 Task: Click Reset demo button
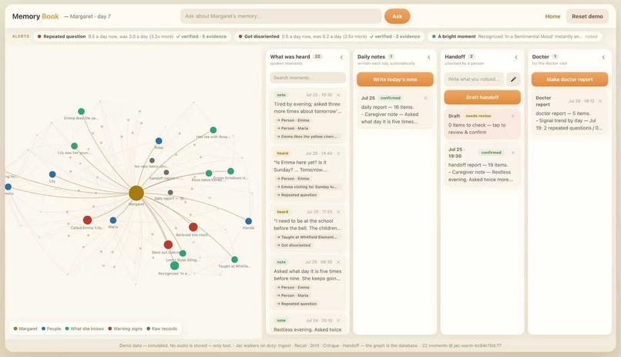[x=587, y=16]
